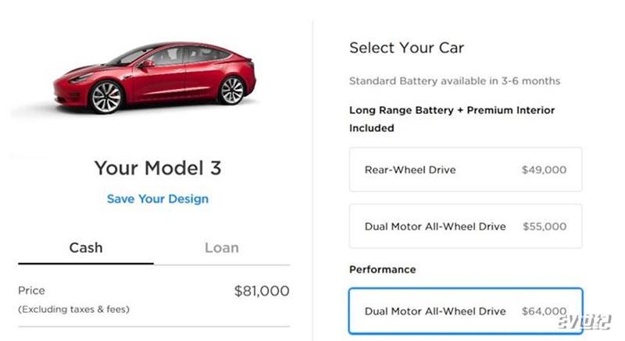Screen dimensions: 625x341
Task: Click the evo watermark logo
Action: [x=584, y=322]
